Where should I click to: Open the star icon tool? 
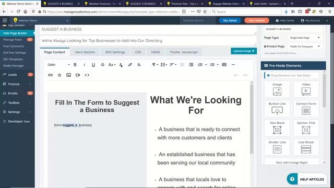click(x=59, y=75)
